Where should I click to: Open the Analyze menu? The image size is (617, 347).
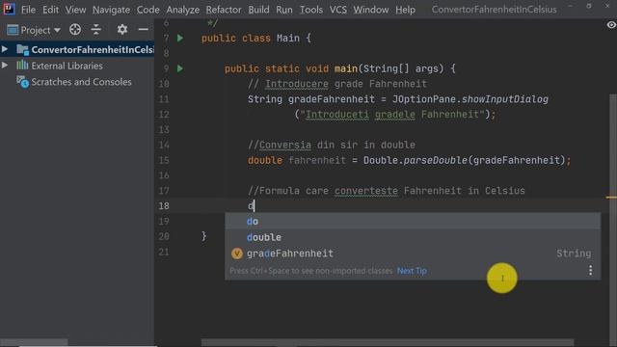182,10
